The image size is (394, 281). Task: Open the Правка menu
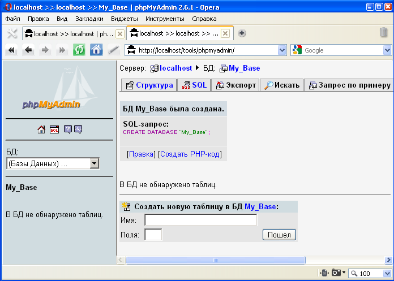tap(38, 19)
